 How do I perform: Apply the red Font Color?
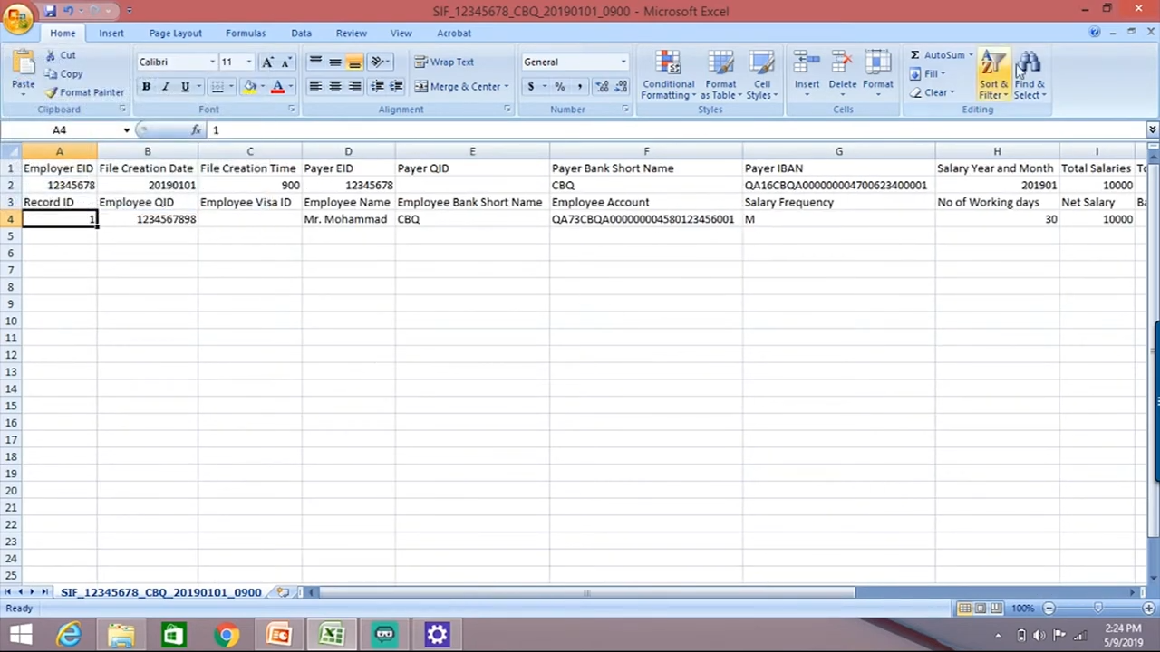277,86
